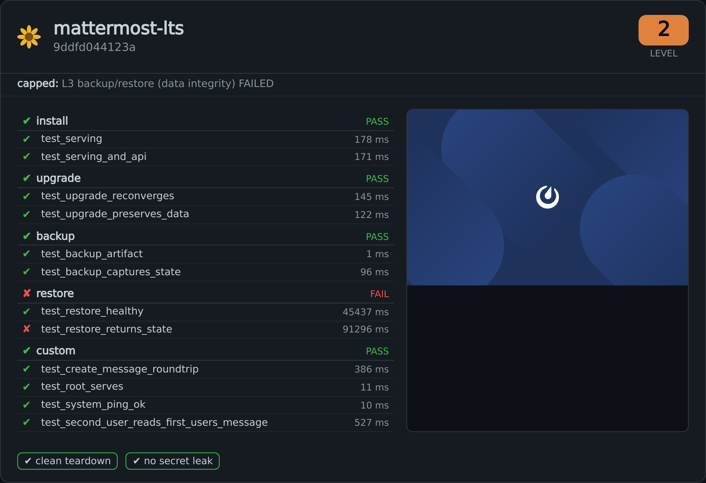Click the test_system_ping_ok test name
706x483 pixels.
click(x=93, y=405)
